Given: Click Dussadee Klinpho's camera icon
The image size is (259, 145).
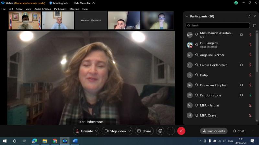Looking at the screenshot, I should pos(242,85).
